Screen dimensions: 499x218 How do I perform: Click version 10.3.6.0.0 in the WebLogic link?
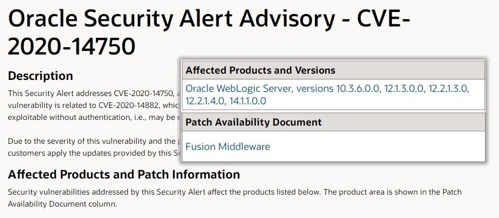(x=358, y=89)
